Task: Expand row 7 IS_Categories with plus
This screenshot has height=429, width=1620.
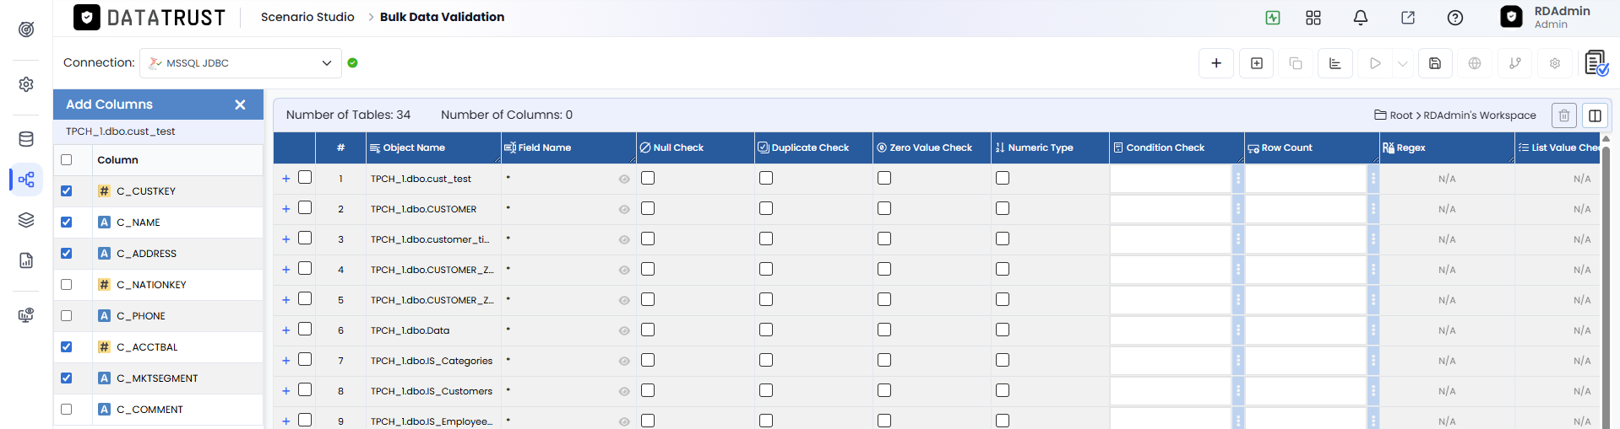Action: pyautogui.click(x=286, y=361)
